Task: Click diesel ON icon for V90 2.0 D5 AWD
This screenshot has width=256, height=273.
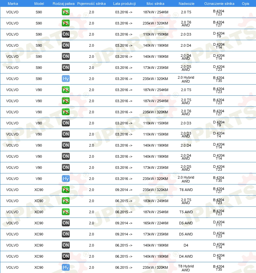Action: coord(65,168)
